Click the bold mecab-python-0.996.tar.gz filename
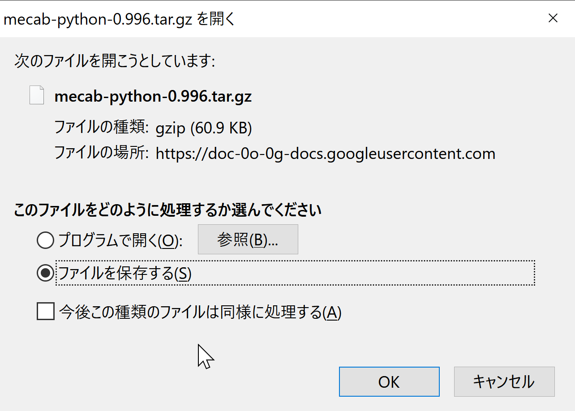 point(153,97)
